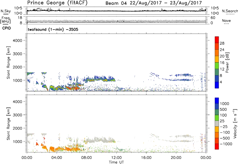Click the '-25' tick on Velocity scale

tap(223, 127)
